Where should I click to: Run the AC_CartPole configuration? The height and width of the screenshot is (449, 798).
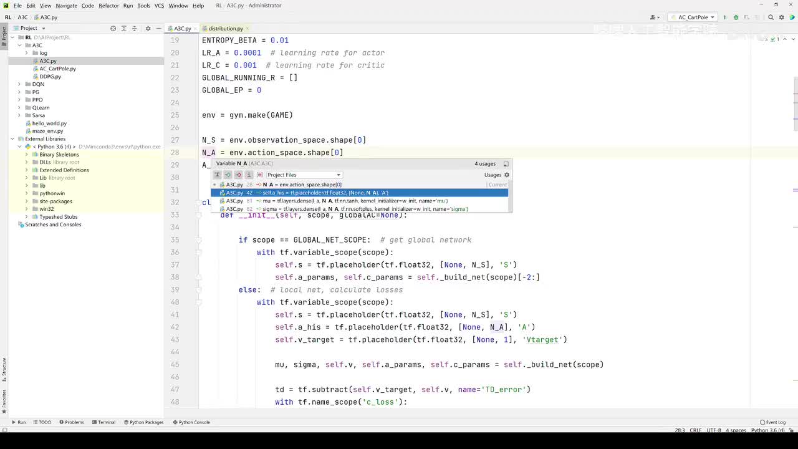(x=725, y=17)
